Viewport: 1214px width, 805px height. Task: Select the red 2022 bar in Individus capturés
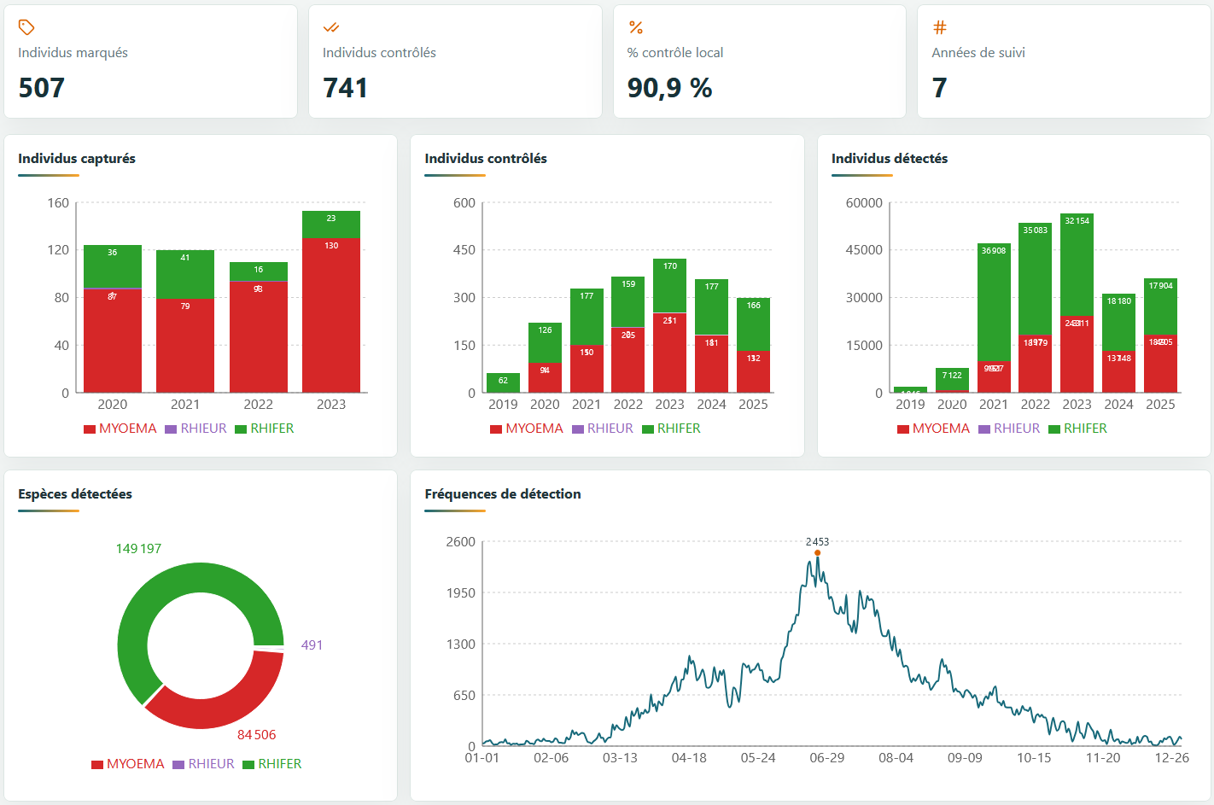pyautogui.click(x=259, y=337)
